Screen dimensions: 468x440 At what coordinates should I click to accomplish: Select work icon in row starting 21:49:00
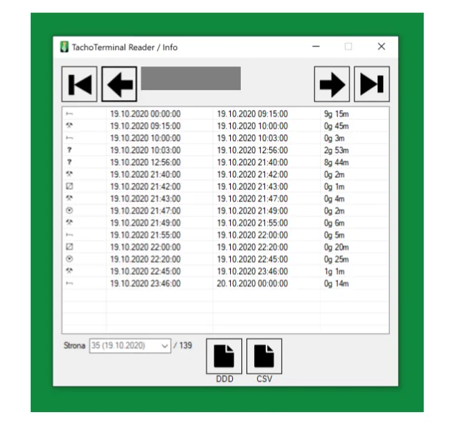[x=69, y=222]
